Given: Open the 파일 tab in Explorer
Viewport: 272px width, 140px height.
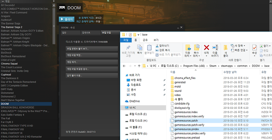Looking at the screenshot, I should (126, 40).
